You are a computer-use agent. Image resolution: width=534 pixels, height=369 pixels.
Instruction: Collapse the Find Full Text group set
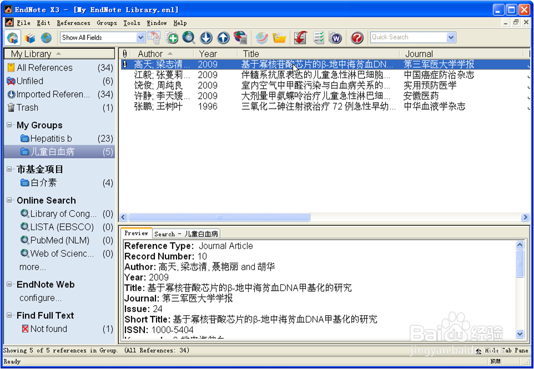9,315
